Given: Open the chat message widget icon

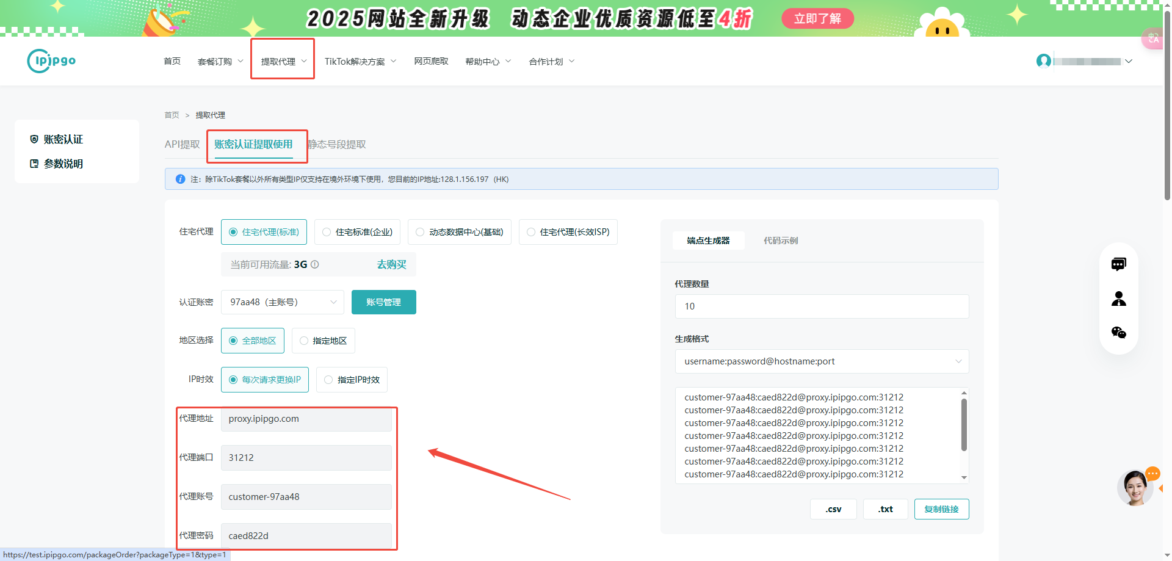Looking at the screenshot, I should (1119, 264).
